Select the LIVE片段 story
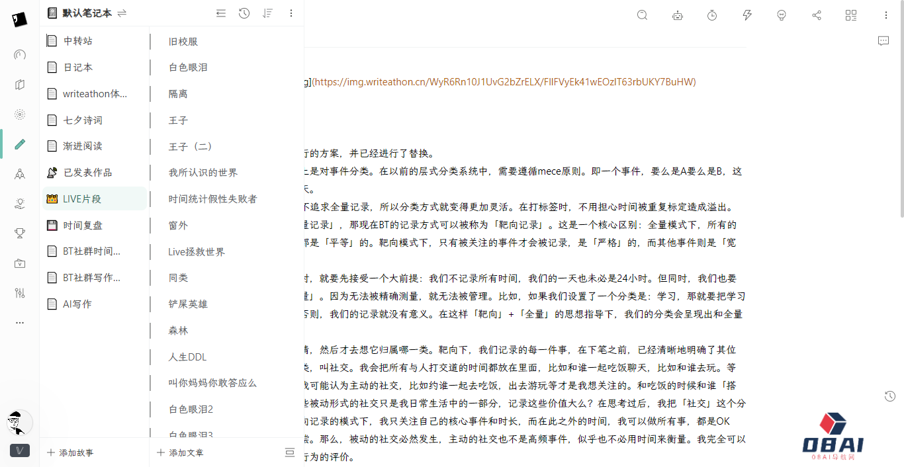Image resolution: width=904 pixels, height=467 pixels. tap(95, 198)
